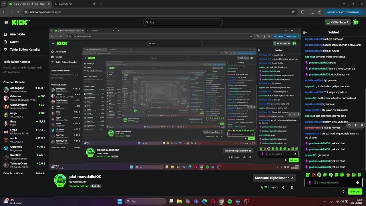
Task: Collapse chat with Sohbet panel arrow icon
Action: pyautogui.click(x=305, y=32)
